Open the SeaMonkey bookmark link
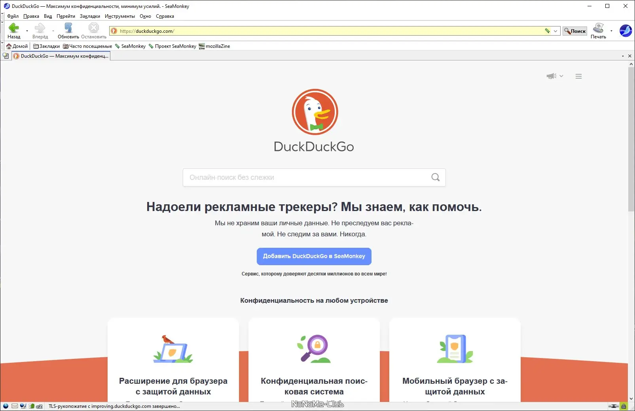Screen dimensions: 635x411 [x=130, y=46]
